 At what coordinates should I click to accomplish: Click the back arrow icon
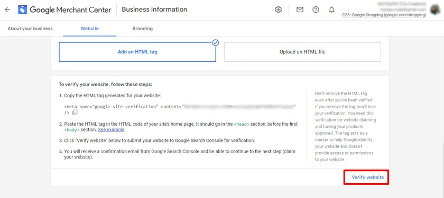(7, 10)
